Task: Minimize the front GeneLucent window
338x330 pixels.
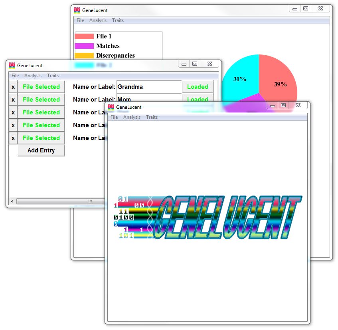Action: (273, 106)
